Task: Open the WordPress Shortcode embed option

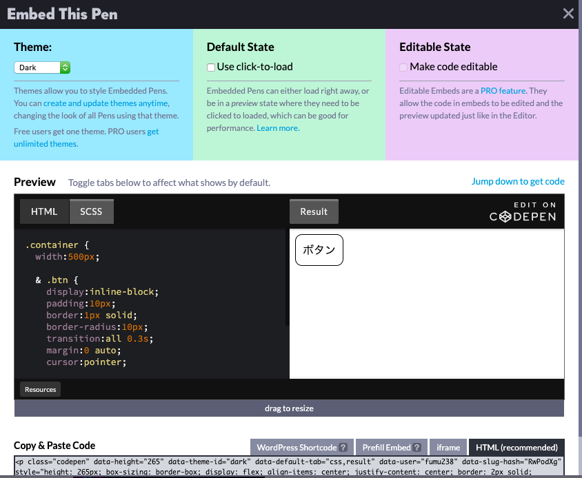Action: click(x=295, y=447)
